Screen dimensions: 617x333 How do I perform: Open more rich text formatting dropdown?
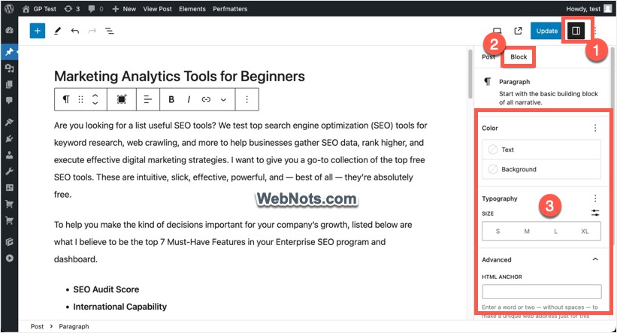click(x=223, y=99)
